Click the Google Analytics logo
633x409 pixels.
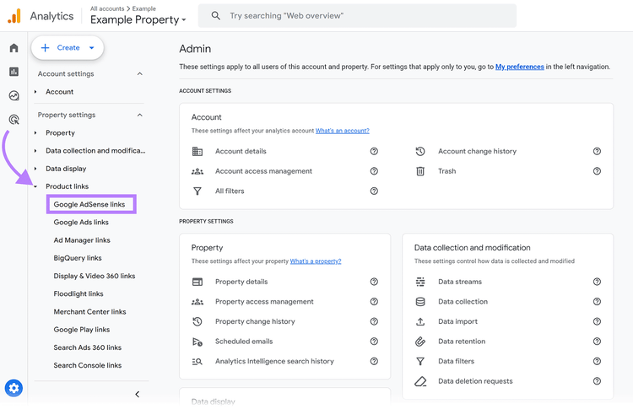click(x=14, y=16)
